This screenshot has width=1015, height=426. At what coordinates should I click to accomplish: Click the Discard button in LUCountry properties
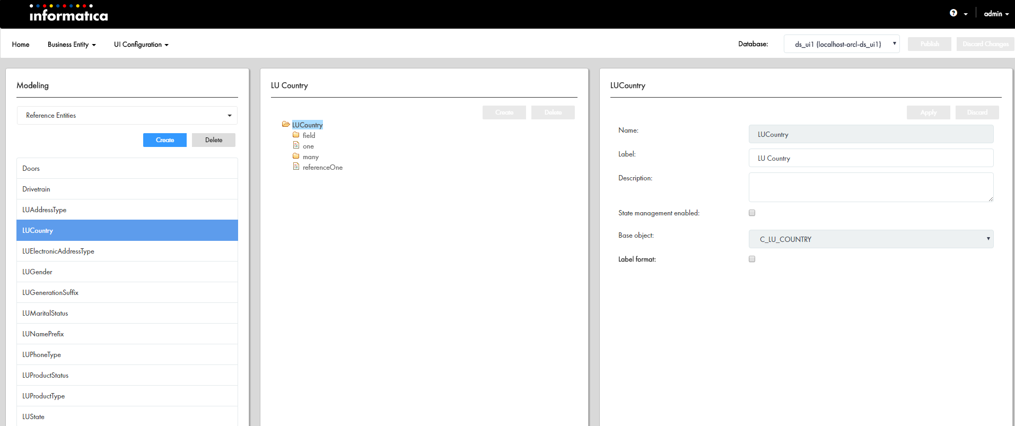coord(977,112)
